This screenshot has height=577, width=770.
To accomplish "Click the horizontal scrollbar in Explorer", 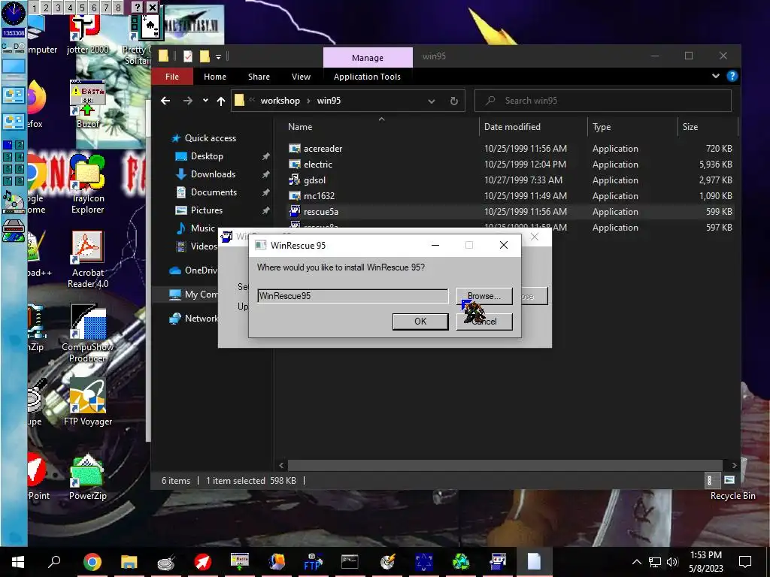I will click(x=505, y=465).
